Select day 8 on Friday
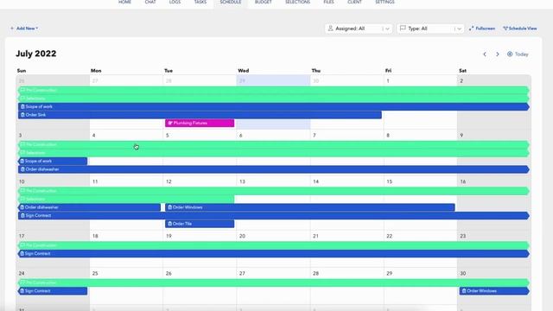The image size is (553, 311). (388, 136)
